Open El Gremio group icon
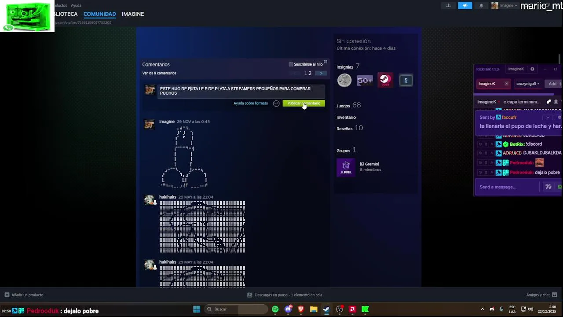Viewport: 563px width, 317px height. (346, 167)
